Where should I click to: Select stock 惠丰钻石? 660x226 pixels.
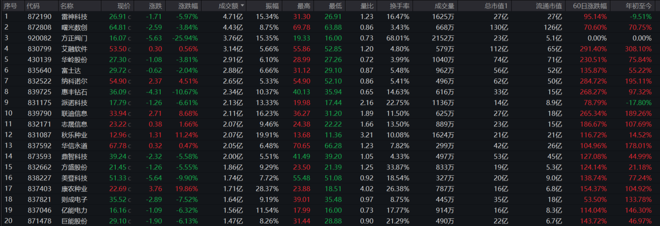coord(74,92)
